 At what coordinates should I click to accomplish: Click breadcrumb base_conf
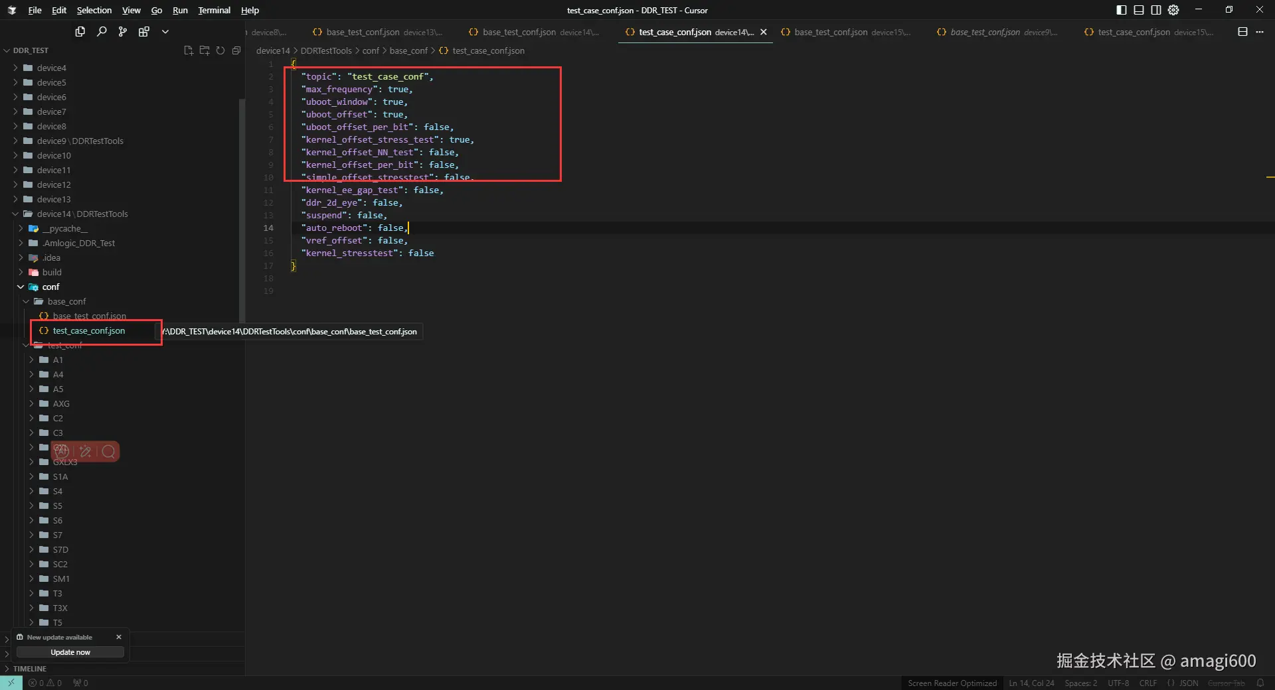[x=408, y=50]
